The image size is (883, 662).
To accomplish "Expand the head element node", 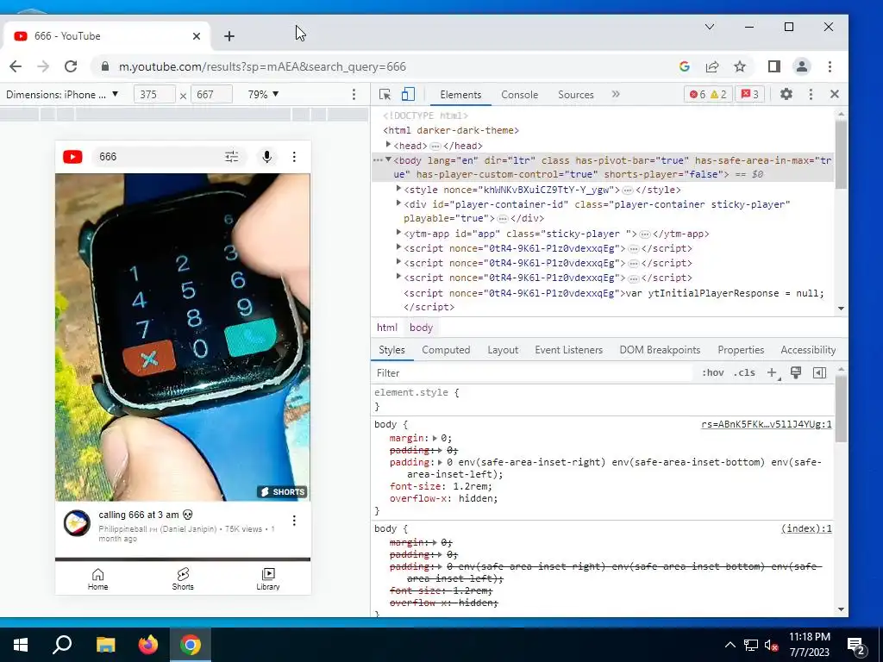I will tap(388, 145).
